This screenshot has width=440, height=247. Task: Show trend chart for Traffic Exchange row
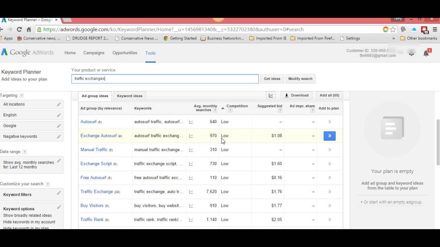[x=191, y=192]
